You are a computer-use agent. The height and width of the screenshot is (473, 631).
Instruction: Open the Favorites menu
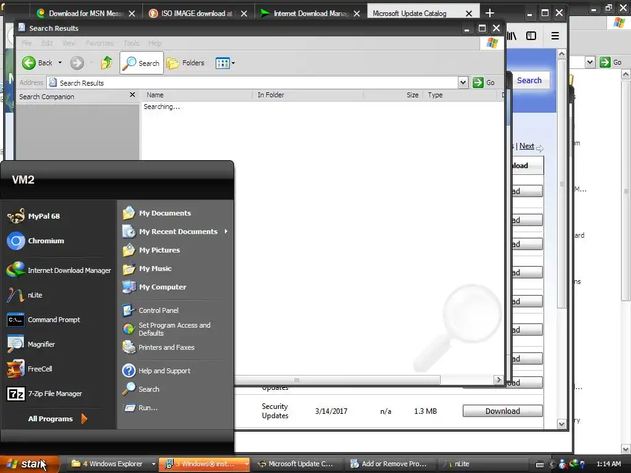pyautogui.click(x=99, y=43)
